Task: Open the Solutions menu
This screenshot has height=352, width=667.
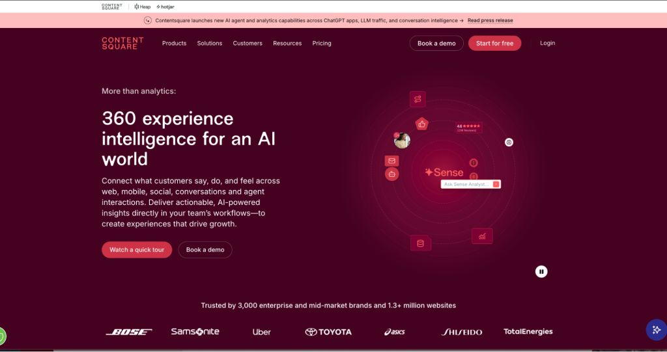Action: coord(209,43)
